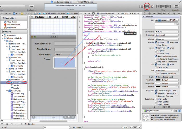
Task: Open the Media library
Action: click(x=169, y=107)
